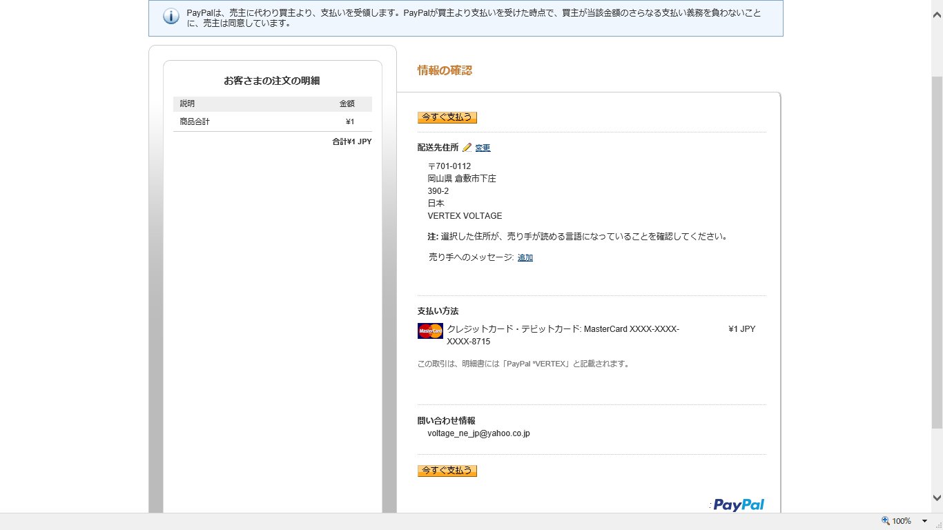943x530 pixels.
Task: Select the email voltage_ne_jp@yahoo.co.jp
Action: click(x=478, y=433)
